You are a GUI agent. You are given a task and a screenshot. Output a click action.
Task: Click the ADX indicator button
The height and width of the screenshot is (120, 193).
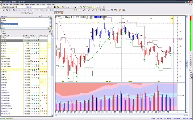pos(52,10)
